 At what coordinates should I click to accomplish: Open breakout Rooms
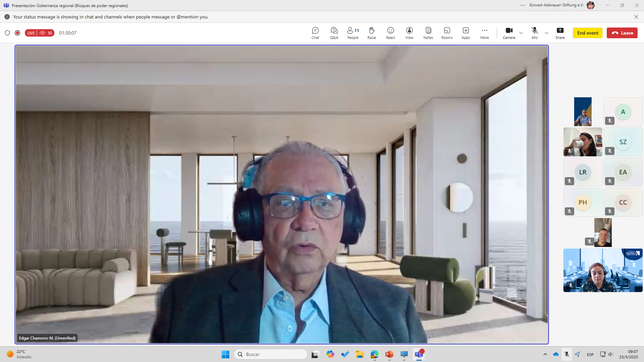[447, 33]
